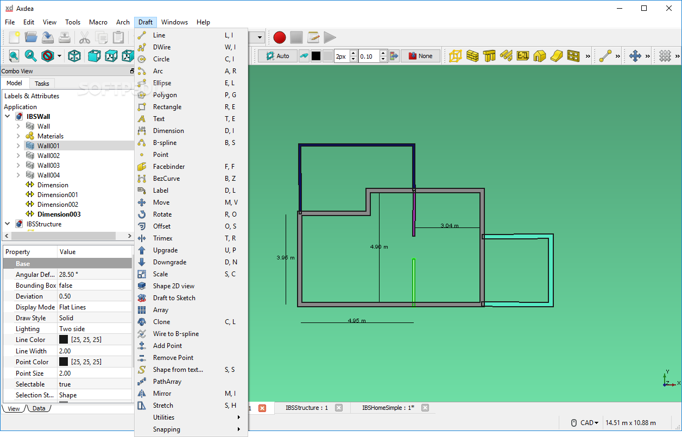Viewport: 682px width, 437px height.
Task: Click the None autogroup button
Action: click(420, 56)
